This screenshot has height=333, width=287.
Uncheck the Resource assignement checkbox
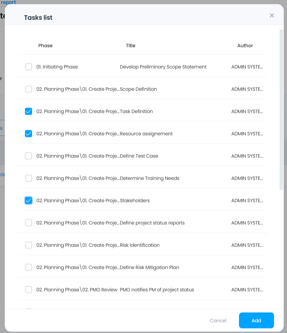(x=28, y=133)
